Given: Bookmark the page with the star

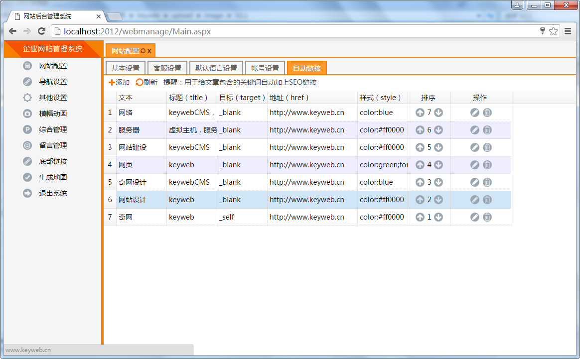Looking at the screenshot, I should 554,31.
